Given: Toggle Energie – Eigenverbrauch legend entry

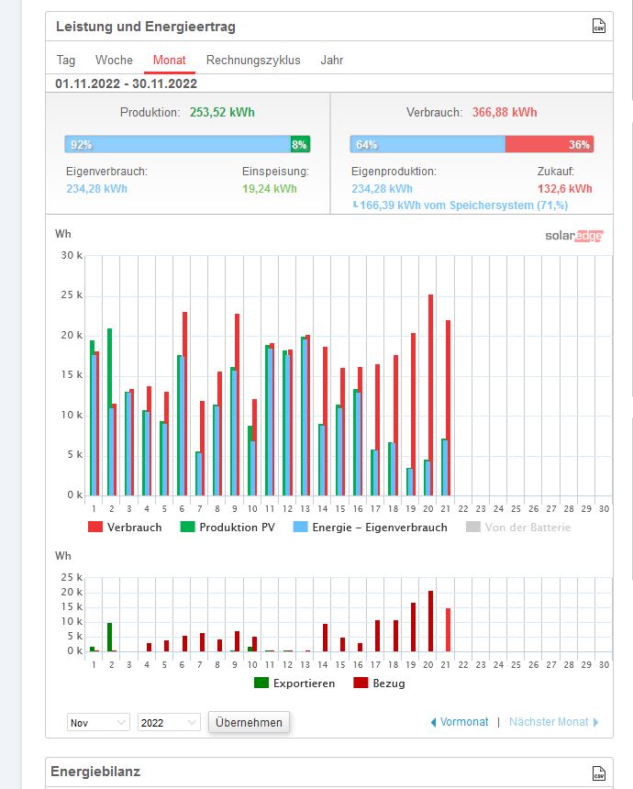Looking at the screenshot, I should coord(370,527).
